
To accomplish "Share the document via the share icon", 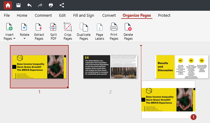I will [62, 5].
